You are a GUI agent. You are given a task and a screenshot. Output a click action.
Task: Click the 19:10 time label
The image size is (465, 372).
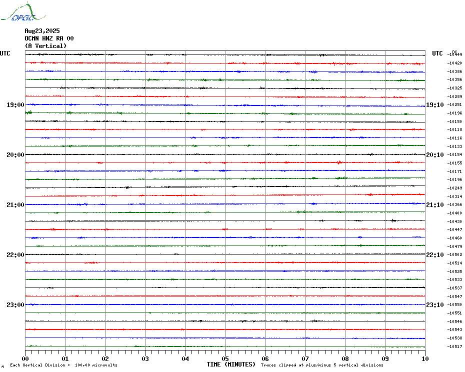[435, 104]
